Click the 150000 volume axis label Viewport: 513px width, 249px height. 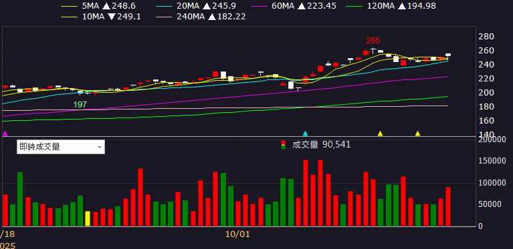[x=492, y=162]
